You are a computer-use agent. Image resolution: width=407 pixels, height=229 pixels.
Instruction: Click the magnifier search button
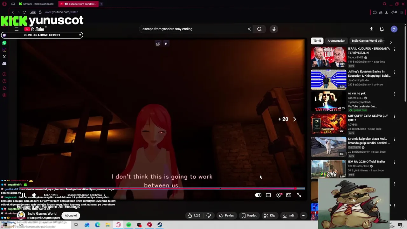click(259, 29)
